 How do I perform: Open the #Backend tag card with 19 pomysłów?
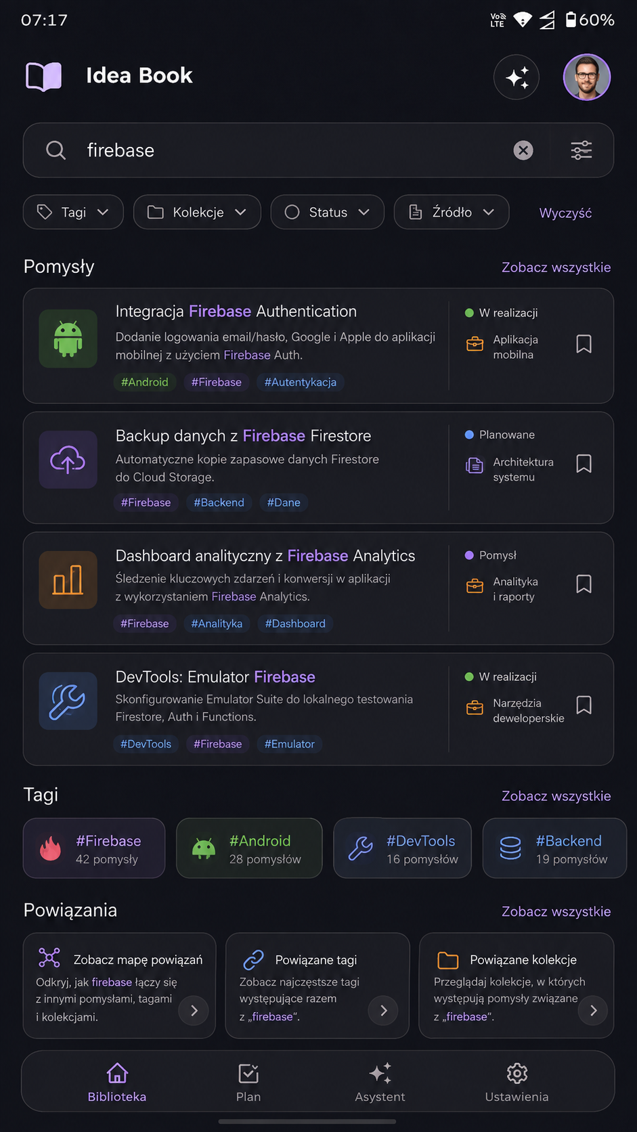[554, 848]
